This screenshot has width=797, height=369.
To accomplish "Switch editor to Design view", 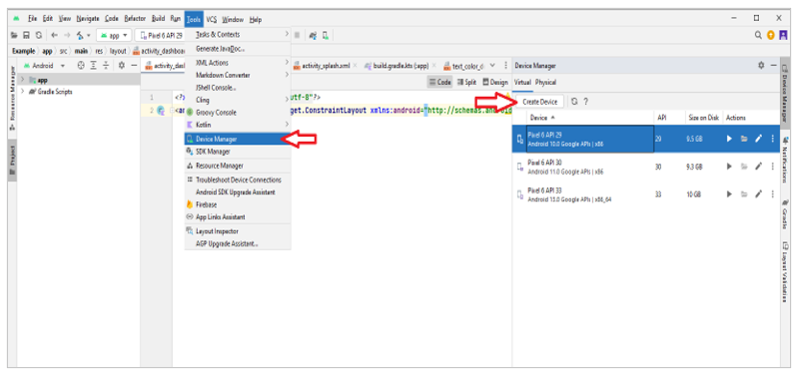I will pyautogui.click(x=495, y=82).
